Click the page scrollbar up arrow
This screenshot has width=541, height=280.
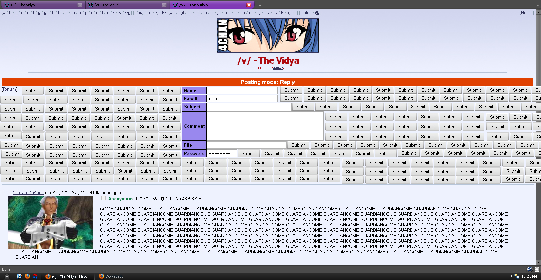pos(538,12)
